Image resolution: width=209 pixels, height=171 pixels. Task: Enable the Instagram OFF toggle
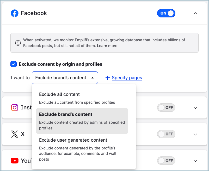click(x=166, y=107)
